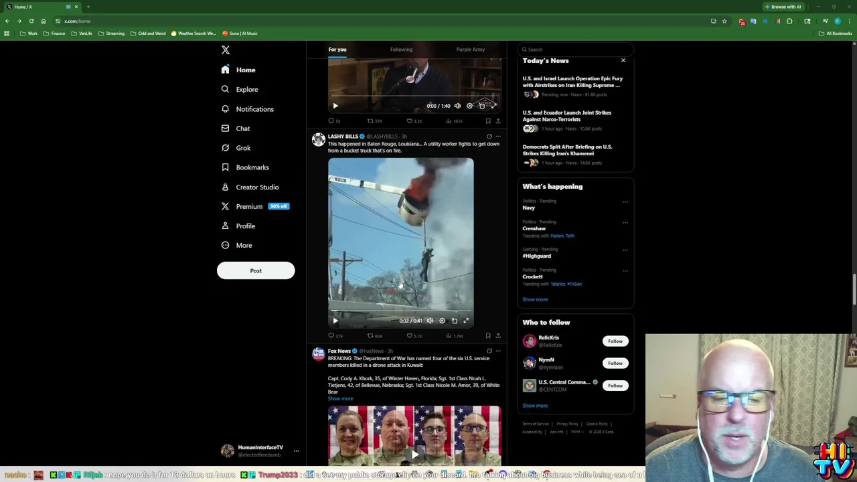Open video settings gear on bucket truck video

pyautogui.click(x=442, y=321)
